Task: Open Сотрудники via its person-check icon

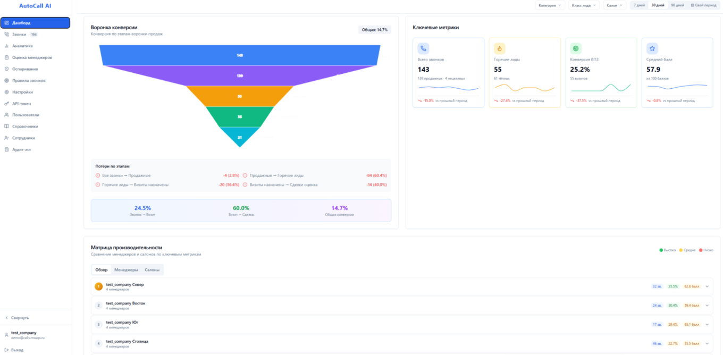Action: point(6,138)
